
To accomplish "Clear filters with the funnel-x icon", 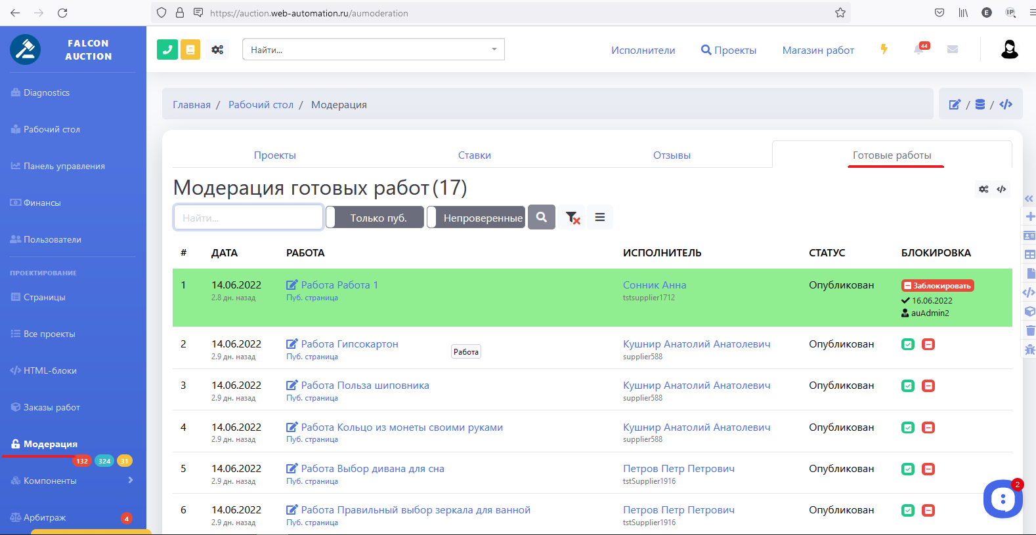I will click(x=572, y=218).
